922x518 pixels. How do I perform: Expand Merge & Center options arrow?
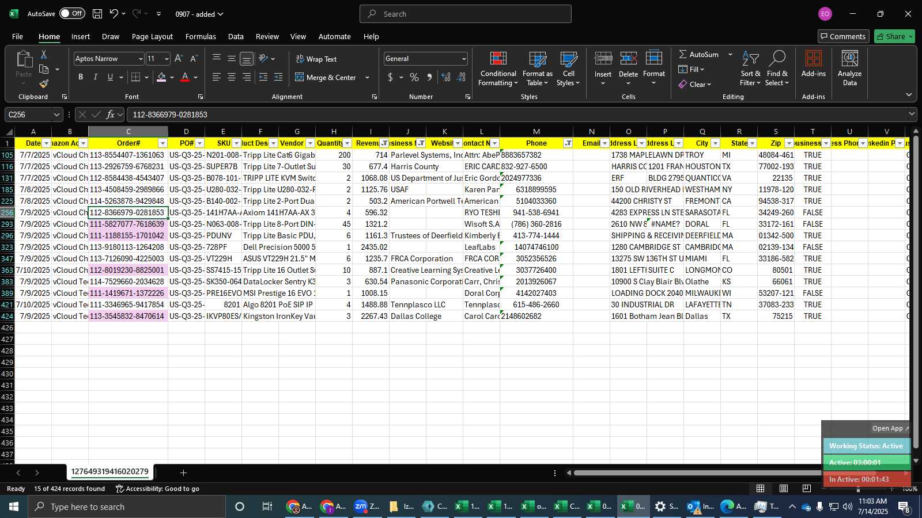[x=367, y=77]
